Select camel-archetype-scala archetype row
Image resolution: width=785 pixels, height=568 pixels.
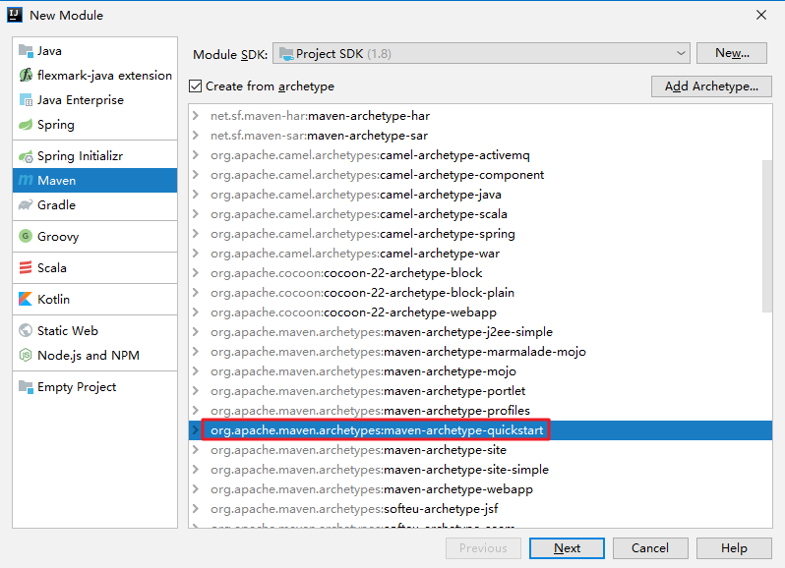click(480, 214)
